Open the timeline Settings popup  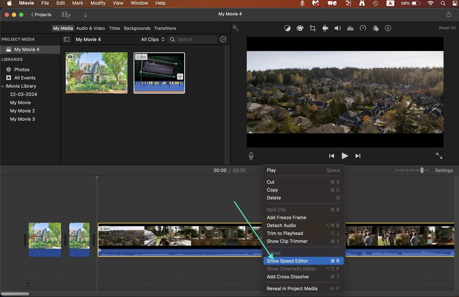[x=444, y=170]
